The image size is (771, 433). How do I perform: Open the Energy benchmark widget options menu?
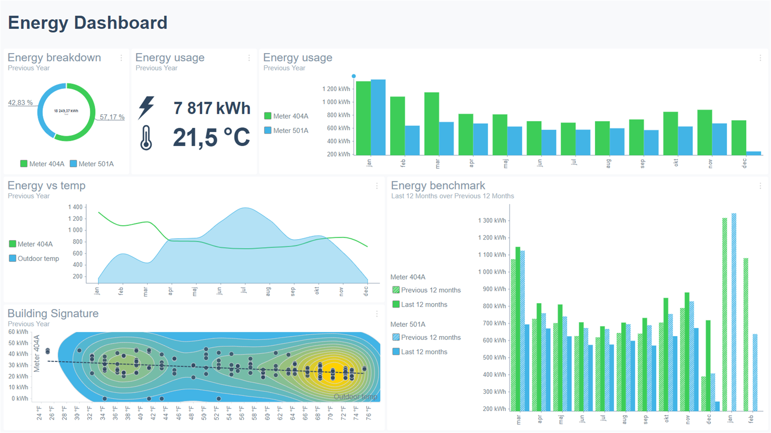[x=760, y=186]
